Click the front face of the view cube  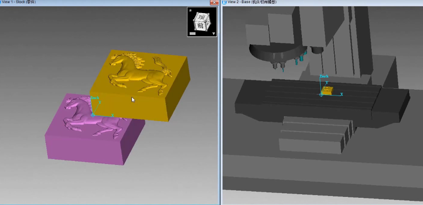201,26
